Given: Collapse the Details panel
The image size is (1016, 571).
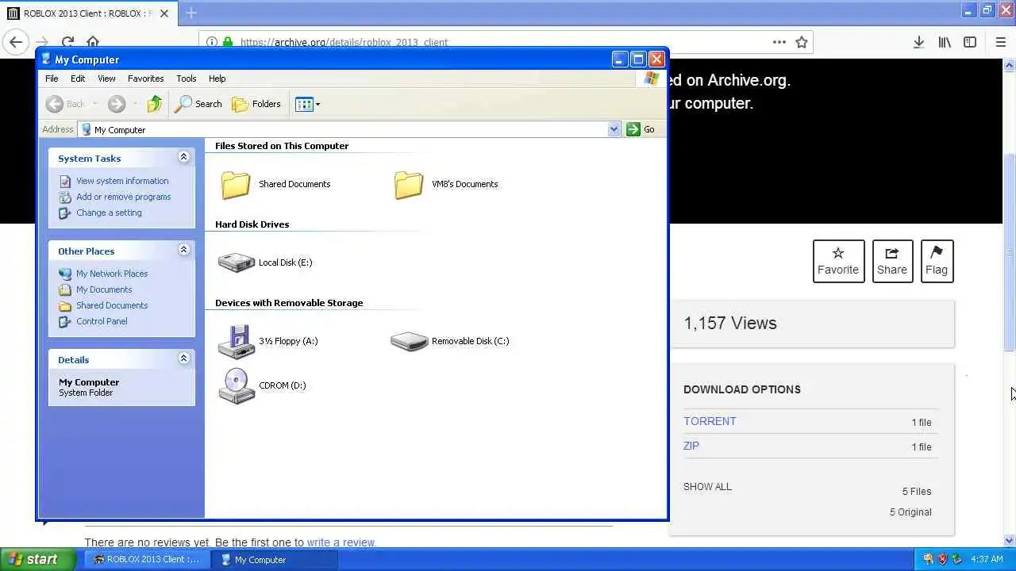Looking at the screenshot, I should point(183,358).
